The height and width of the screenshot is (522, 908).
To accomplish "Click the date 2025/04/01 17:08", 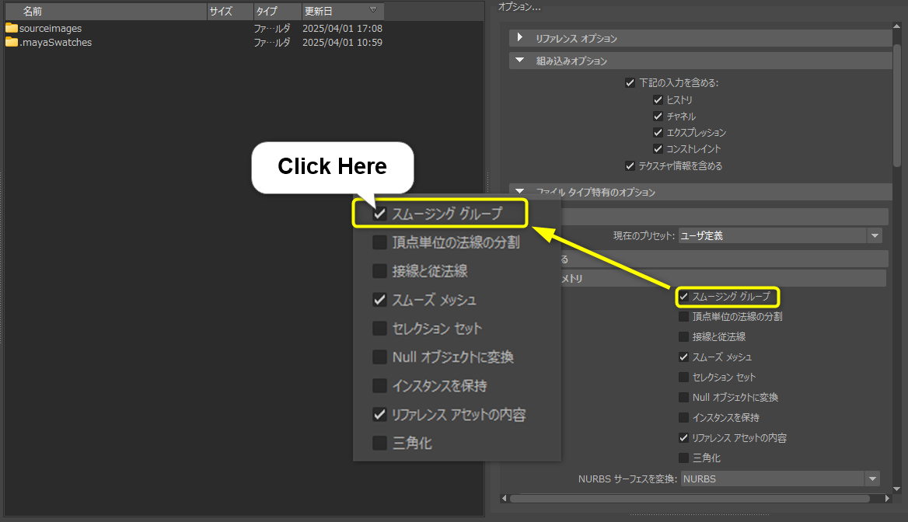I will (342, 29).
